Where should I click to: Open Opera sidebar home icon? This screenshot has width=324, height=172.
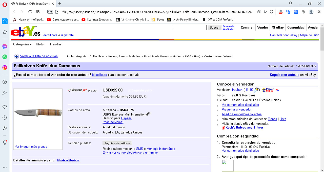point(5,21)
